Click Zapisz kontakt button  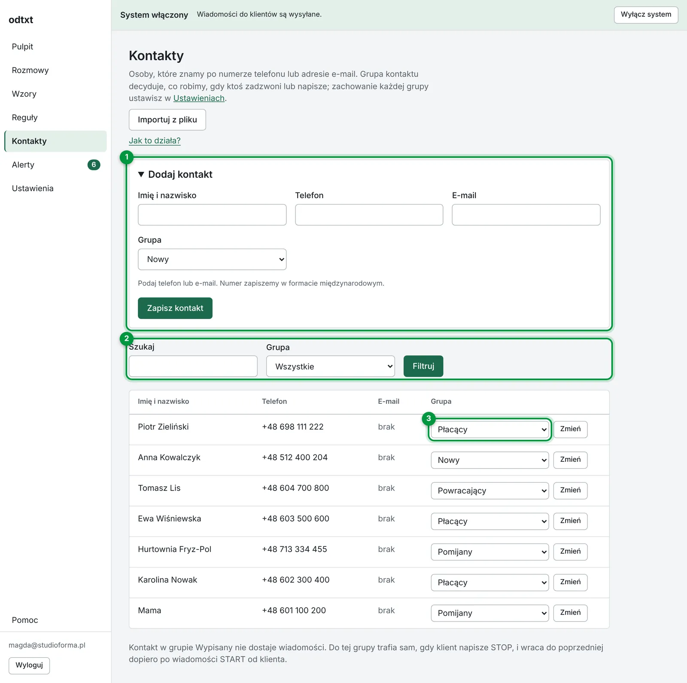[175, 308]
